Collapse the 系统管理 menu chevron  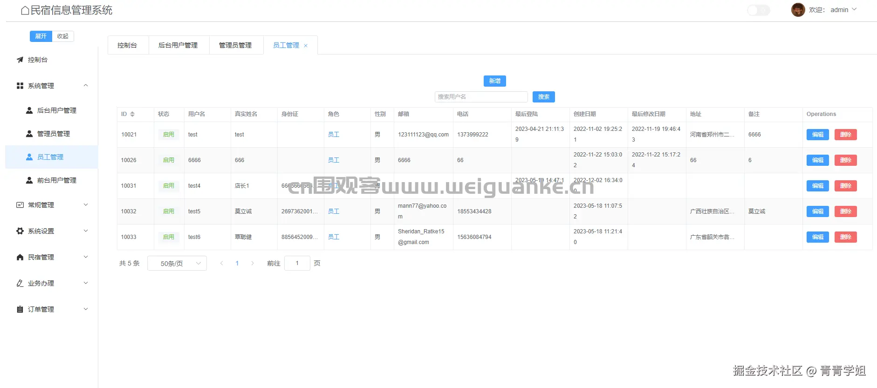pos(86,85)
